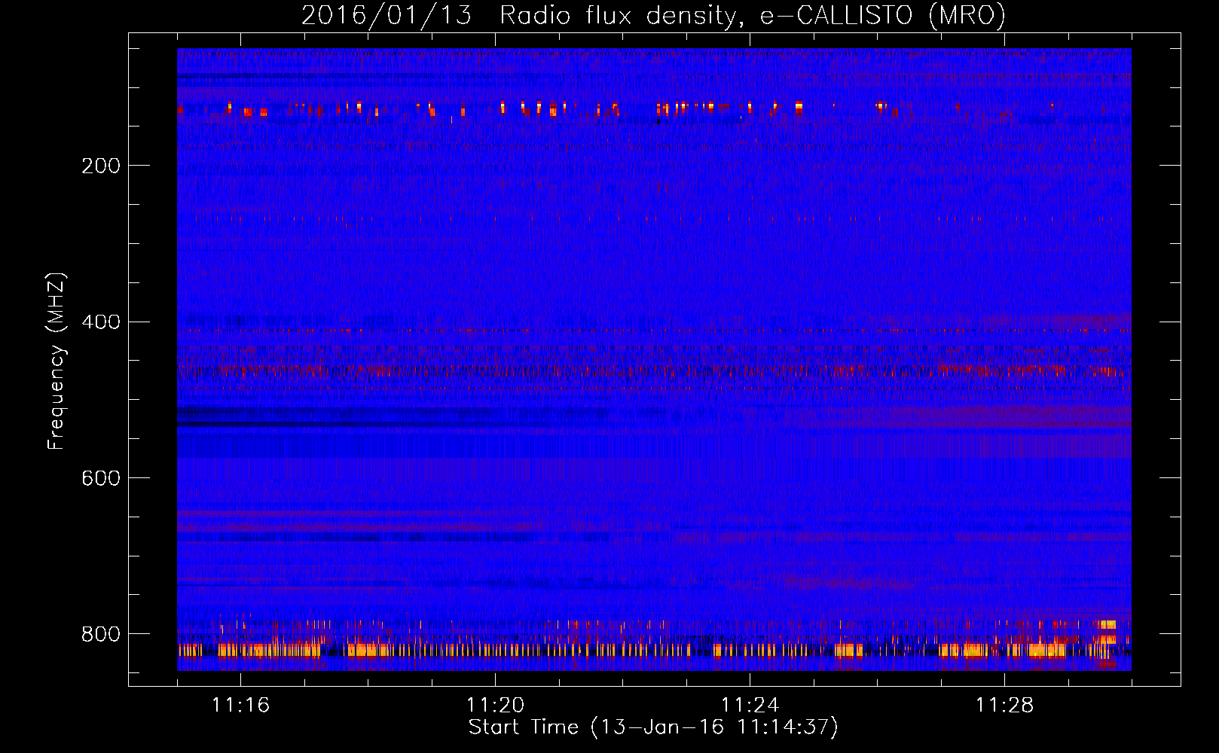
Task: Click the 11:24 time tick label
Action: pos(750,705)
